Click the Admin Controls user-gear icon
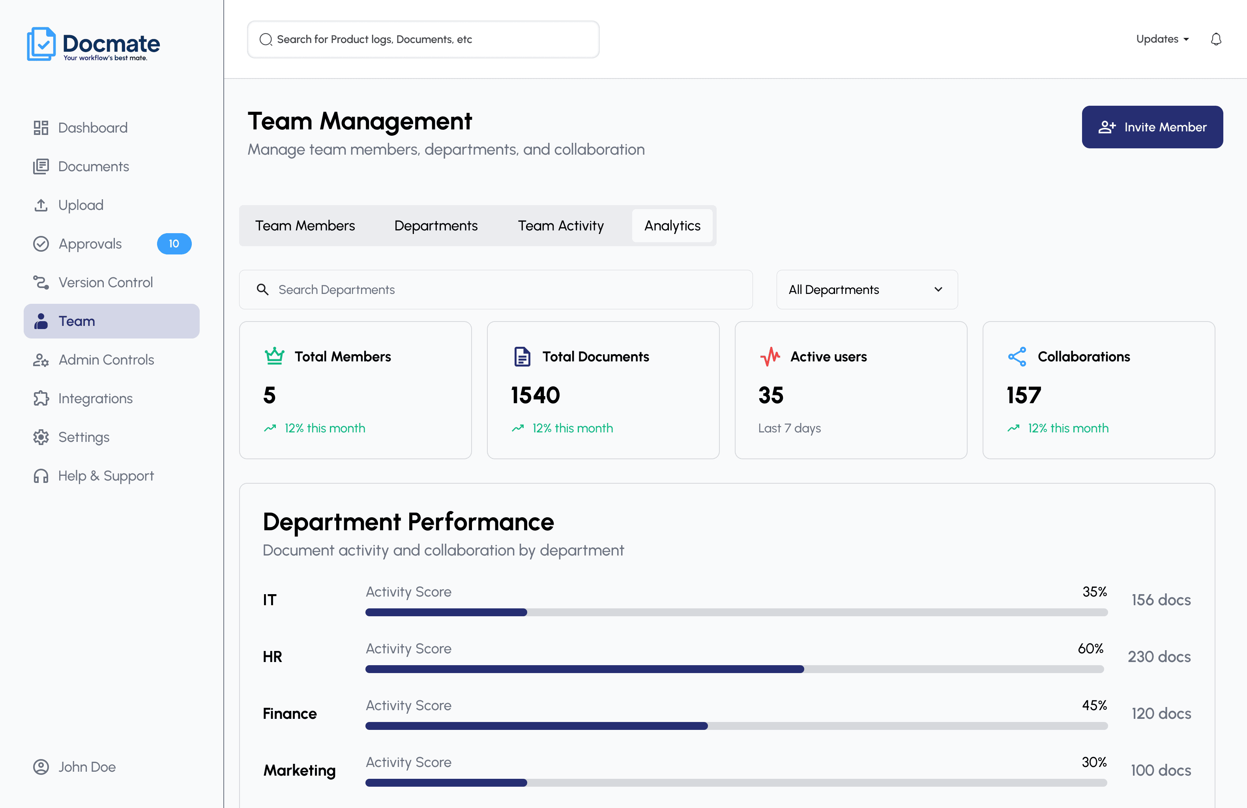The height and width of the screenshot is (808, 1247). coord(41,360)
